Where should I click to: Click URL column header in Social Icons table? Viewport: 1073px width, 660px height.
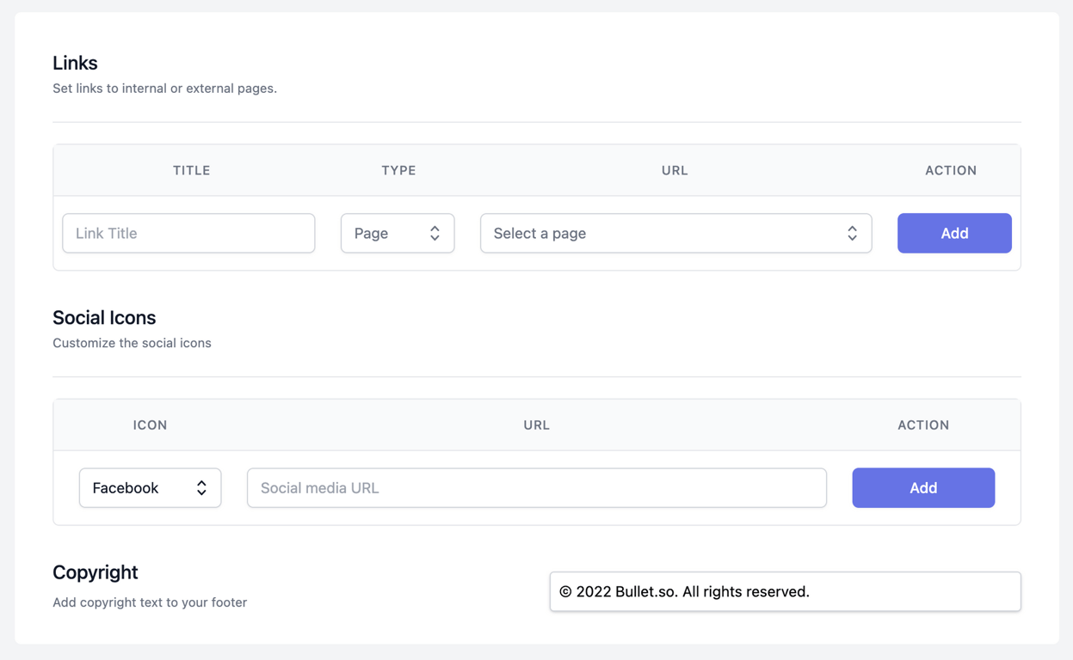pos(536,425)
